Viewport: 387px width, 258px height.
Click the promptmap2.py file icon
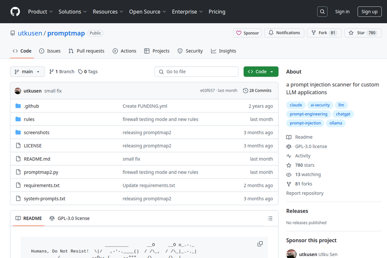point(18,172)
